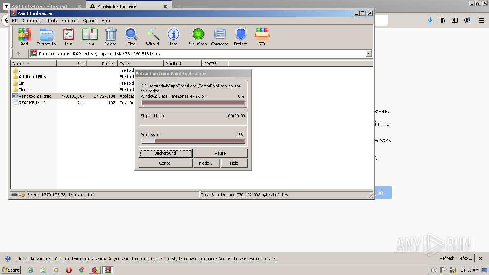Show archive Info
This screenshot has width=489, height=275.
(x=173, y=37)
